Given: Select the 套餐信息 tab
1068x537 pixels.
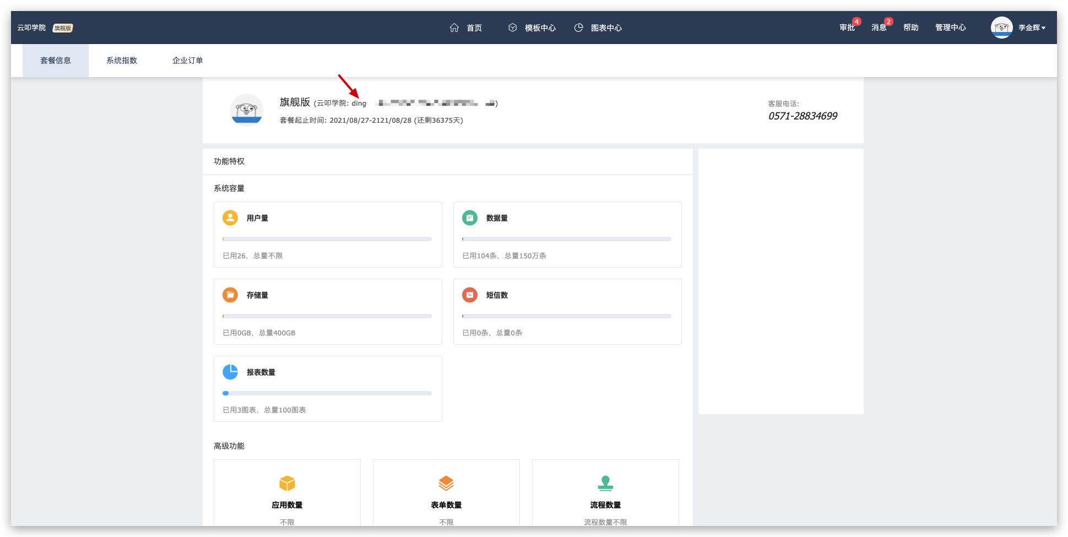Looking at the screenshot, I should point(56,61).
